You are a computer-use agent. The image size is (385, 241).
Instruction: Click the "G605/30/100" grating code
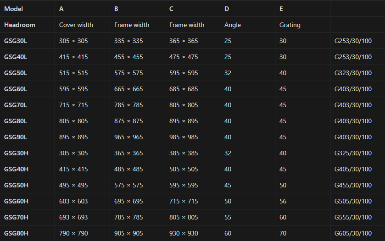353,233
